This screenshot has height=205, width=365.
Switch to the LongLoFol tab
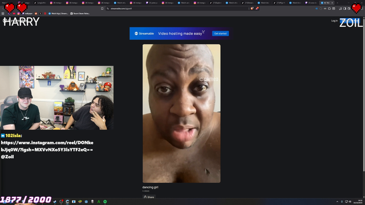point(40,3)
